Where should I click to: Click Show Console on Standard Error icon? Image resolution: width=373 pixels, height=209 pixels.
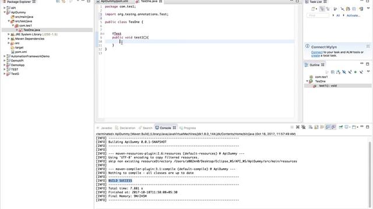tap(333, 127)
